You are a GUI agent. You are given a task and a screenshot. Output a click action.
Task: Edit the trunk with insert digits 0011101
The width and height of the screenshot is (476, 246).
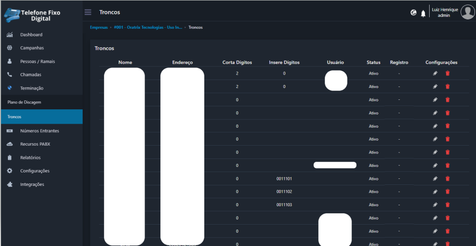(435, 178)
